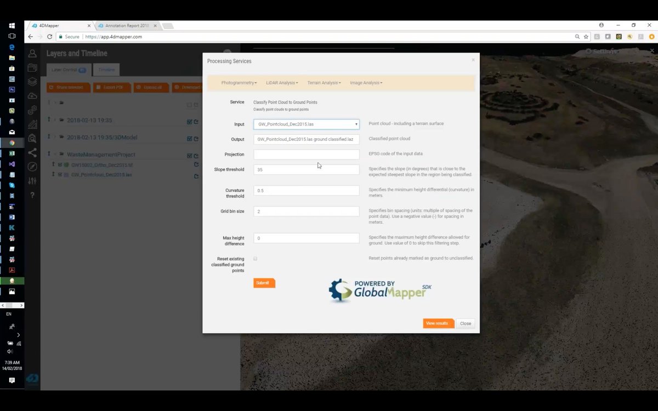Screen dimensions: 658x411
Task: Open the Windows Start menu
Action: 12,26
